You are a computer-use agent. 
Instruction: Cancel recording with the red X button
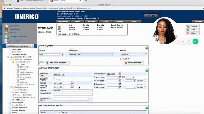coord(183,41)
